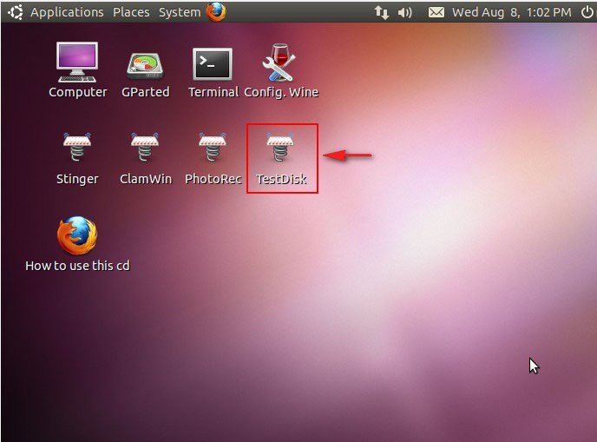
Task: Open the volume sound indicator
Action: 404,13
